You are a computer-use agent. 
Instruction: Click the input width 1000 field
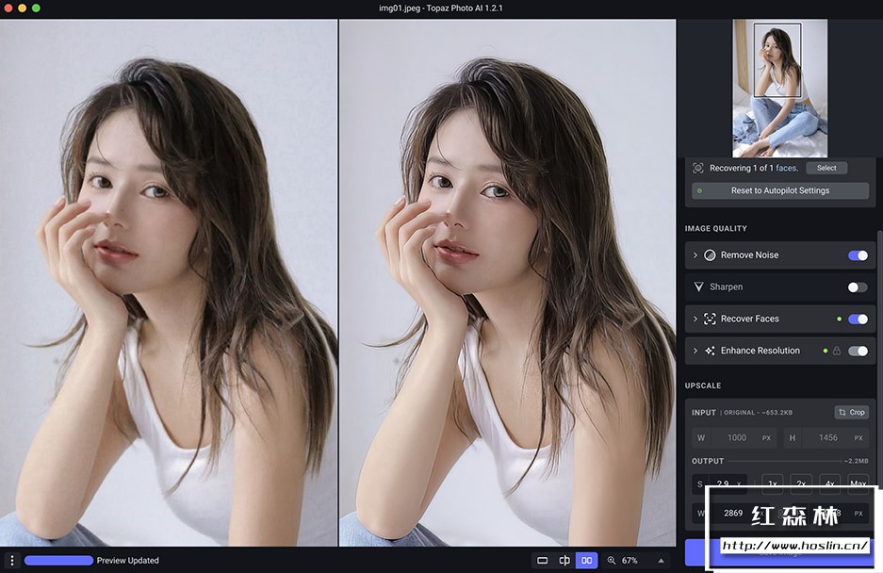[x=734, y=438]
